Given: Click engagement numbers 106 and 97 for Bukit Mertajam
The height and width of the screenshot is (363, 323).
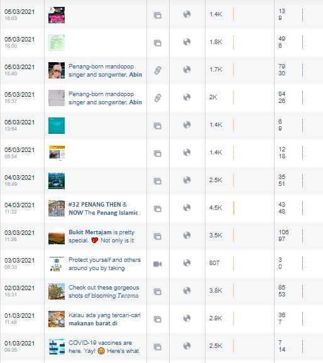Looking at the screenshot, I should [x=283, y=236].
